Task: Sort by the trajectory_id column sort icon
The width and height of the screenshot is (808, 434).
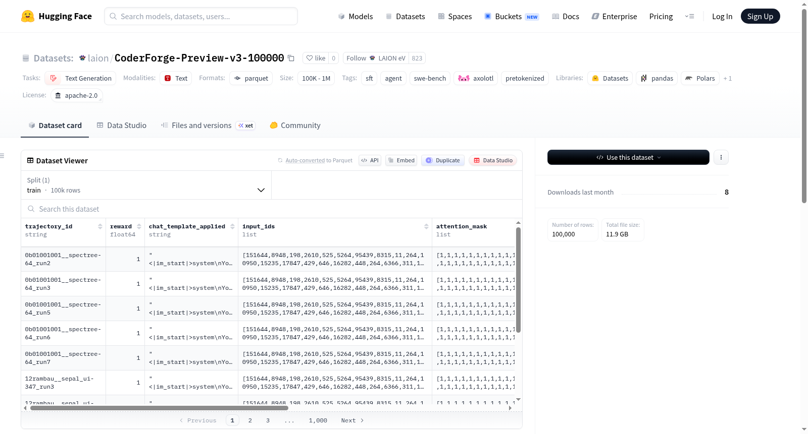Action: (100, 227)
